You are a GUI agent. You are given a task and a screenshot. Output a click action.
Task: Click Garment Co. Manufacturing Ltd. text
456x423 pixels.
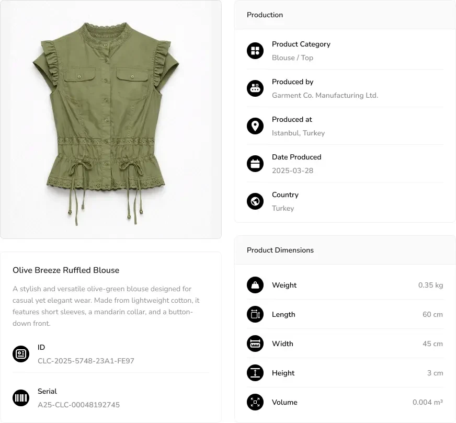click(x=325, y=95)
